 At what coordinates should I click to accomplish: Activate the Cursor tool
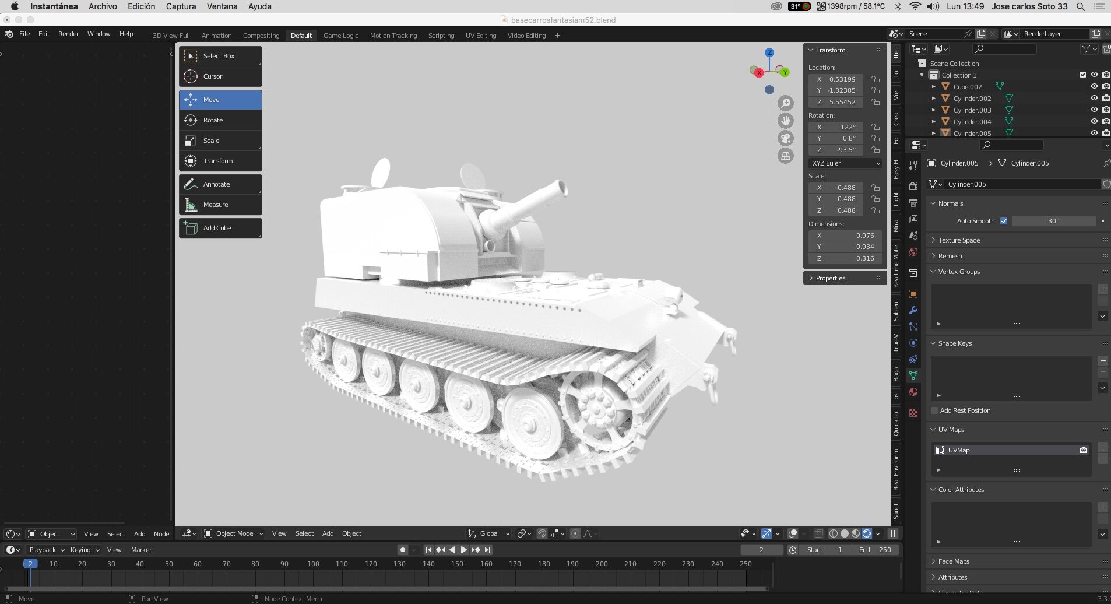[220, 76]
